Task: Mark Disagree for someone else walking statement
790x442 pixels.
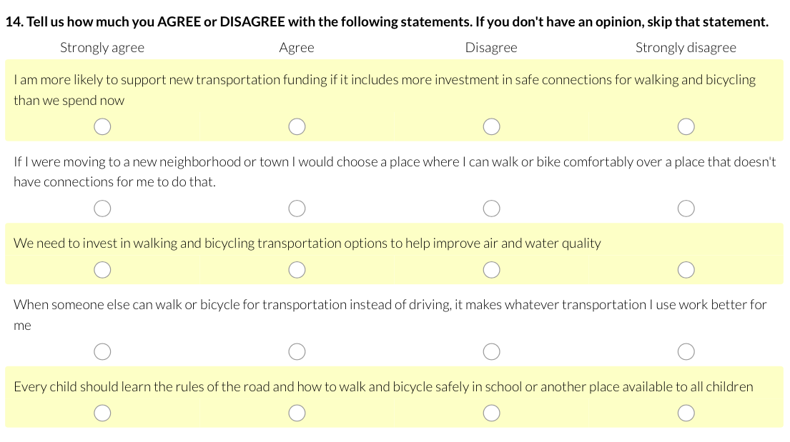Action: click(491, 351)
